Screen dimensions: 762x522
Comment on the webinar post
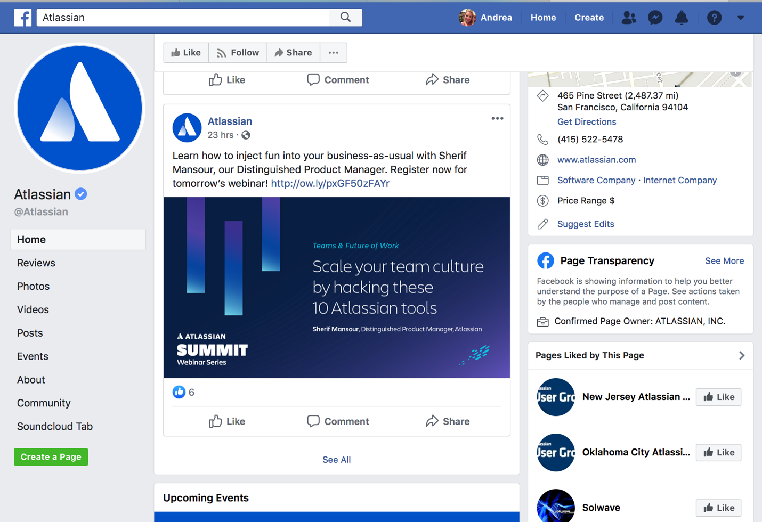pos(338,421)
